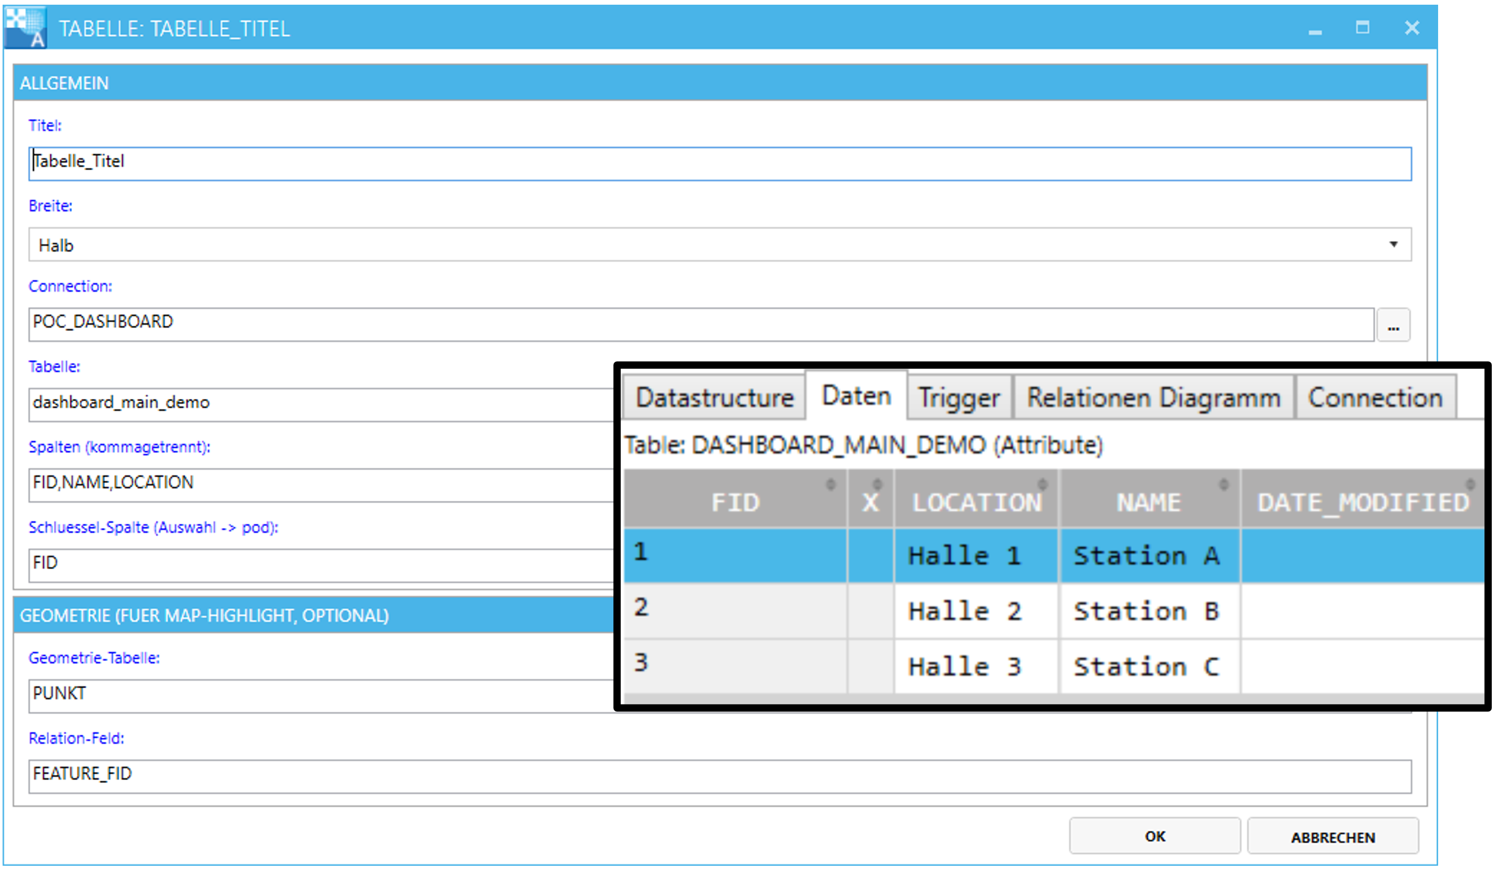Close the Tabelle dialog window
Viewport: 1495px width, 872px height.
[x=1412, y=27]
